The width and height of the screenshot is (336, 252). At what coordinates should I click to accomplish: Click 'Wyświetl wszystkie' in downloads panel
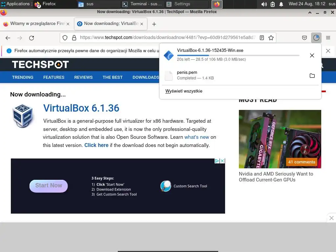click(x=184, y=91)
